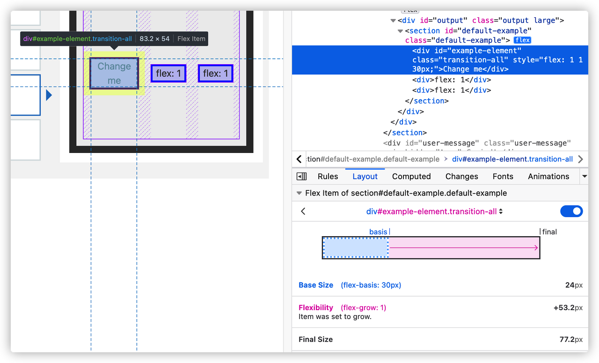Toggle the flexbox overlay switch
The image size is (599, 363).
[x=571, y=211]
